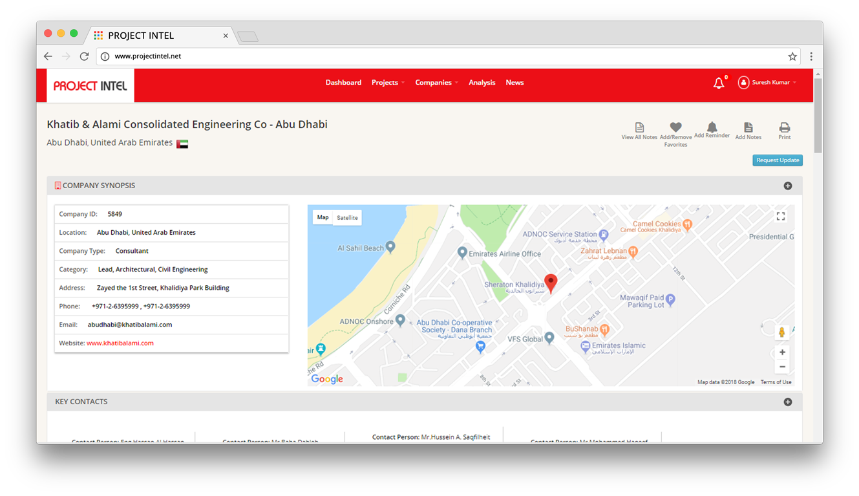Click the Company Type value Consultant
This screenshot has height=496, width=859.
[132, 251]
